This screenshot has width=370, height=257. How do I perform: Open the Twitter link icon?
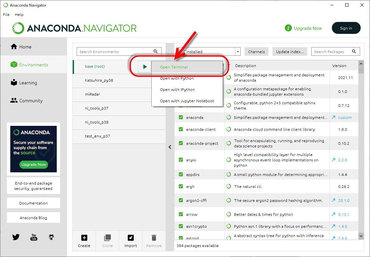[16, 237]
